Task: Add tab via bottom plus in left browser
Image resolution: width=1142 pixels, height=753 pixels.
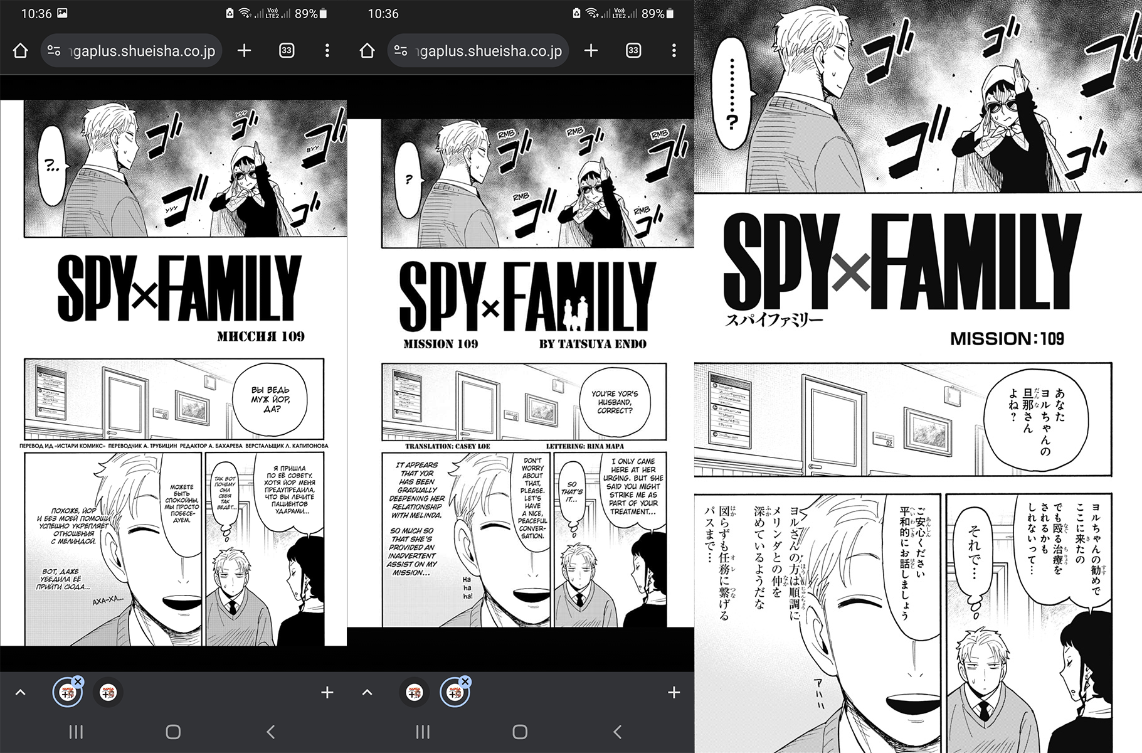Action: (327, 693)
